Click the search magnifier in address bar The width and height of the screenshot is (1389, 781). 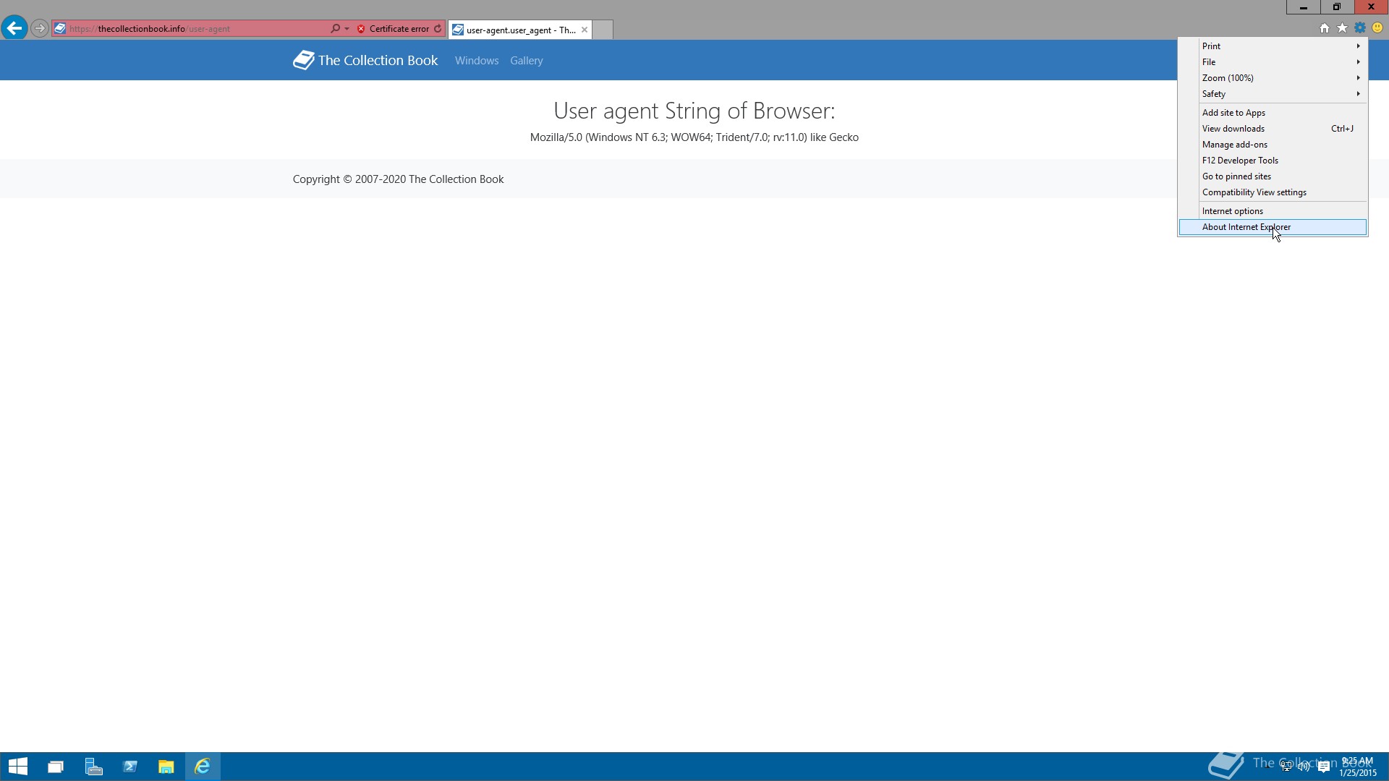[x=335, y=29]
